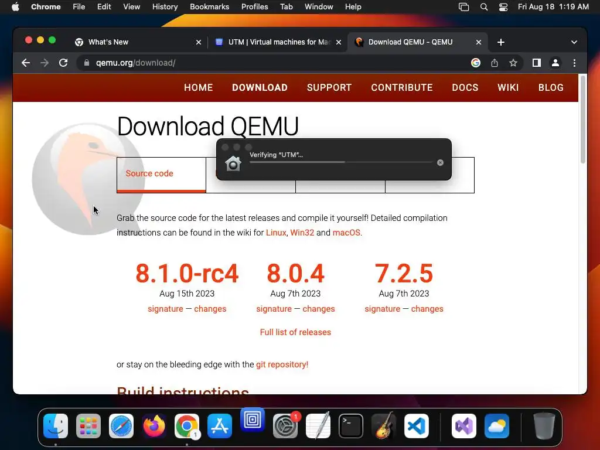Viewport: 600px width, 450px height.
Task: Open Control Center in menu bar
Action: point(503,7)
